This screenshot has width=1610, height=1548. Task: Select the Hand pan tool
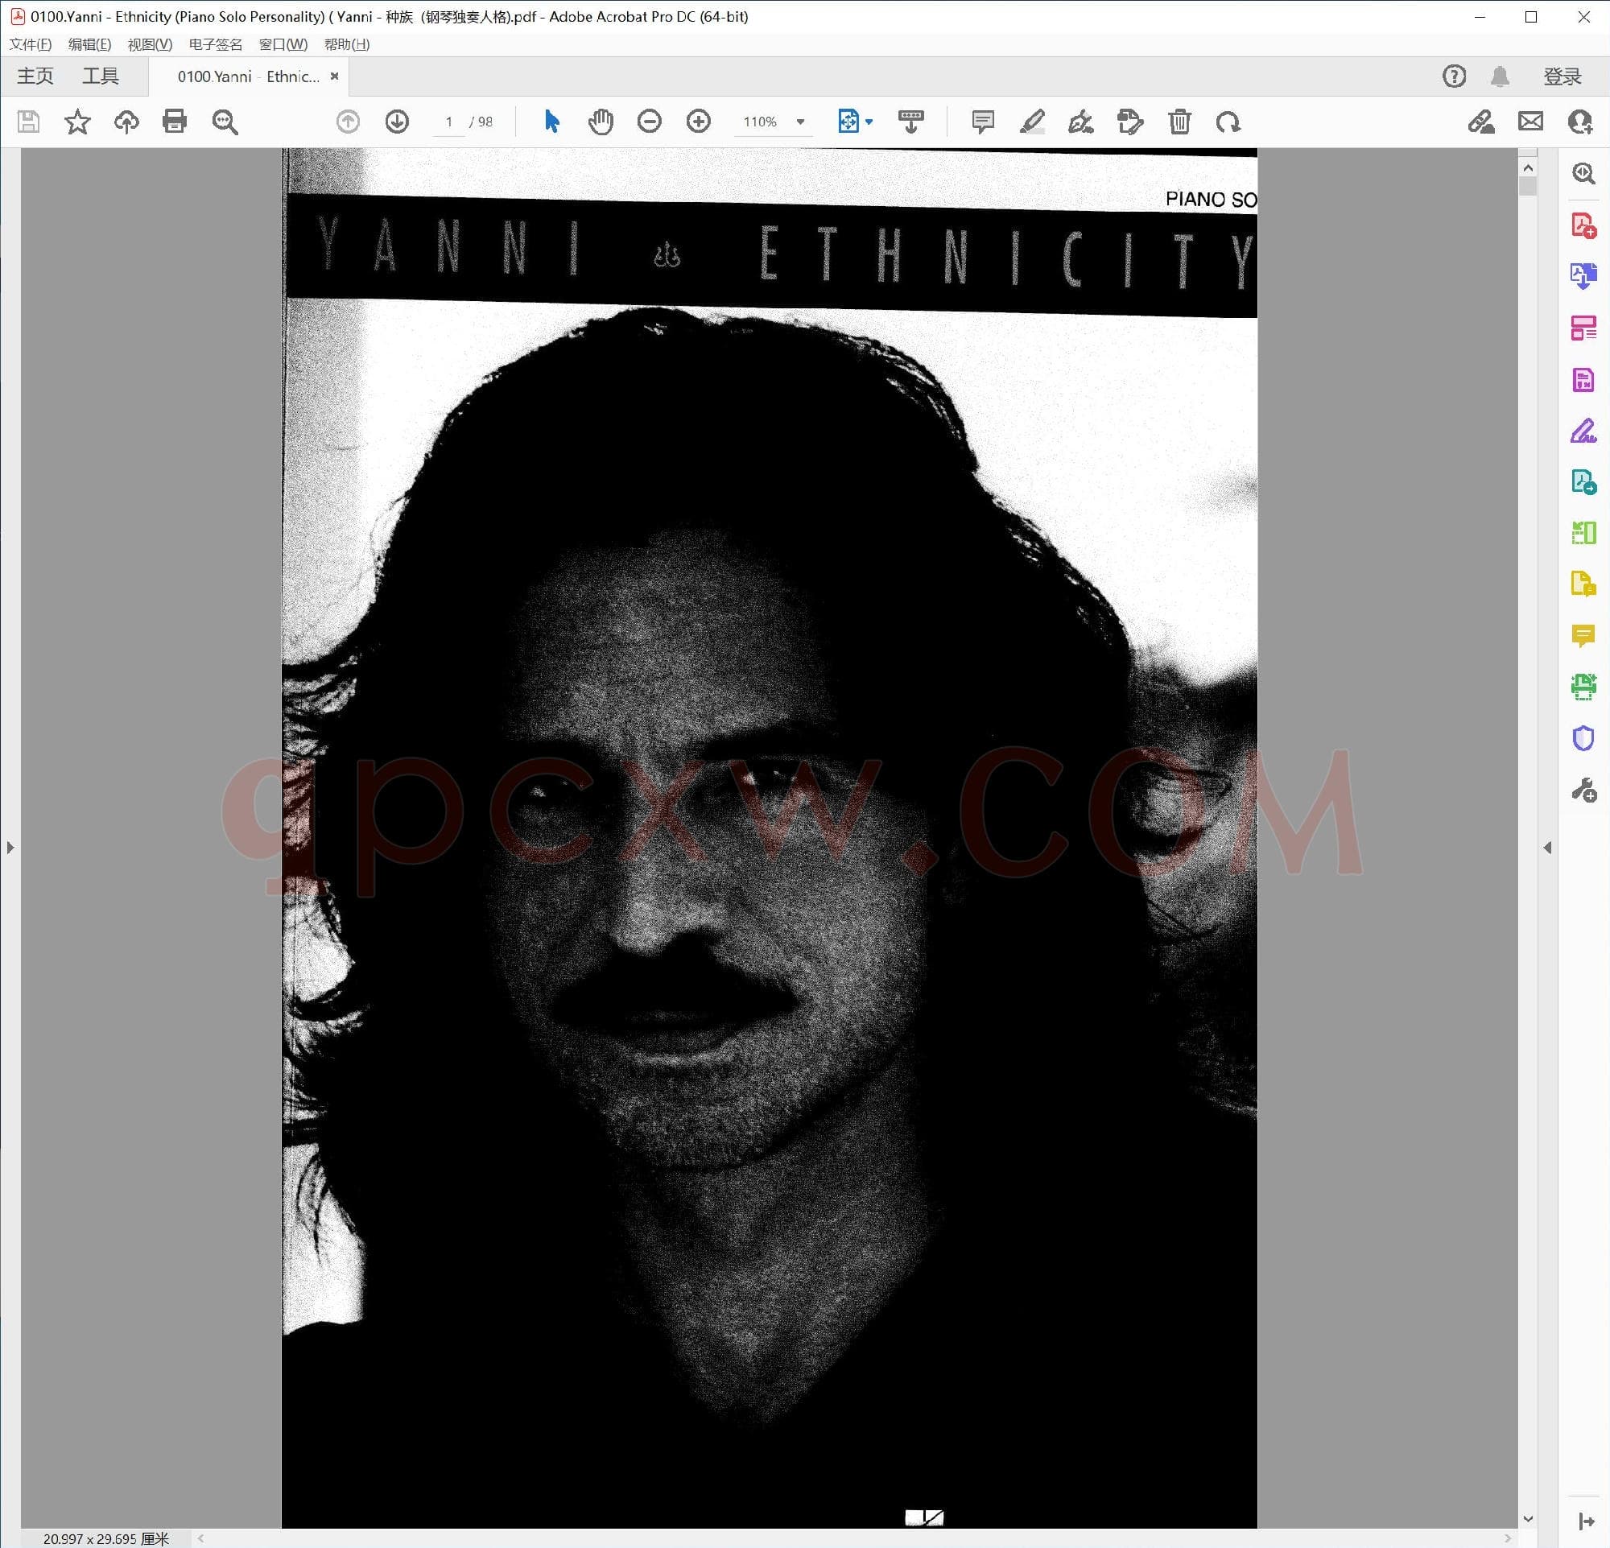(x=601, y=122)
